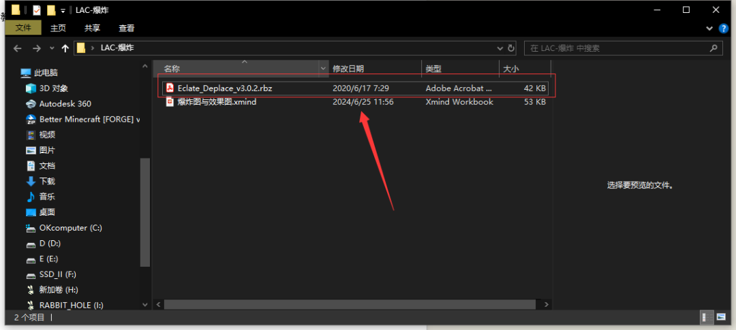Click date 2024/6/25 11:56
Image resolution: width=736 pixels, height=330 pixels.
[363, 101]
